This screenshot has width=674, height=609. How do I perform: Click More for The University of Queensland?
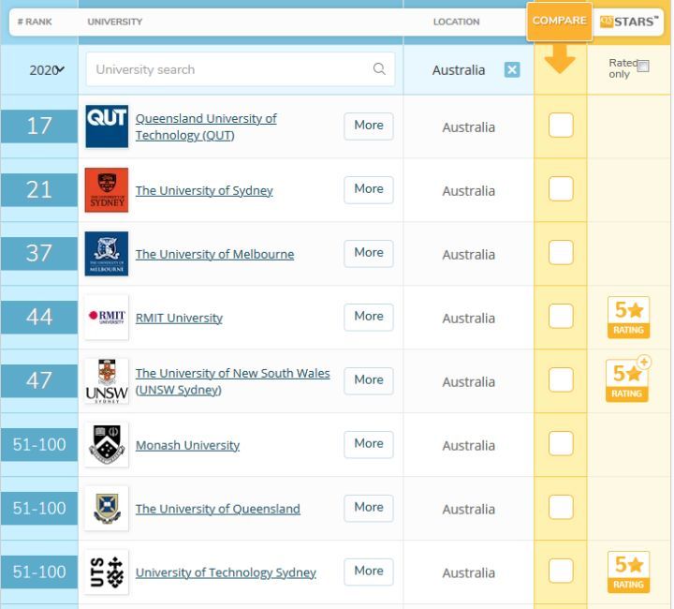pos(369,508)
